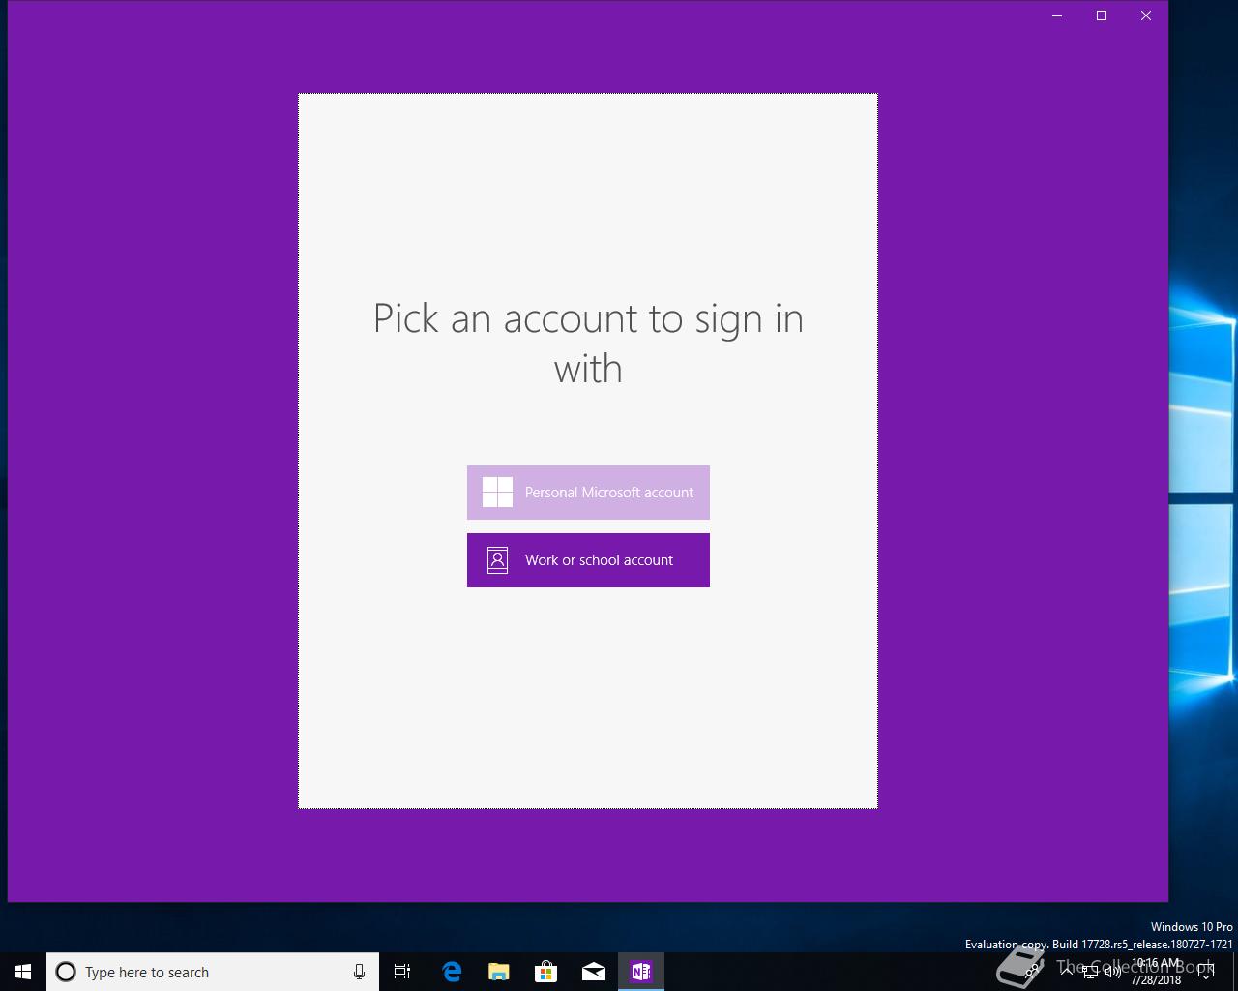Close the OneNote sign-in window

[1146, 15]
